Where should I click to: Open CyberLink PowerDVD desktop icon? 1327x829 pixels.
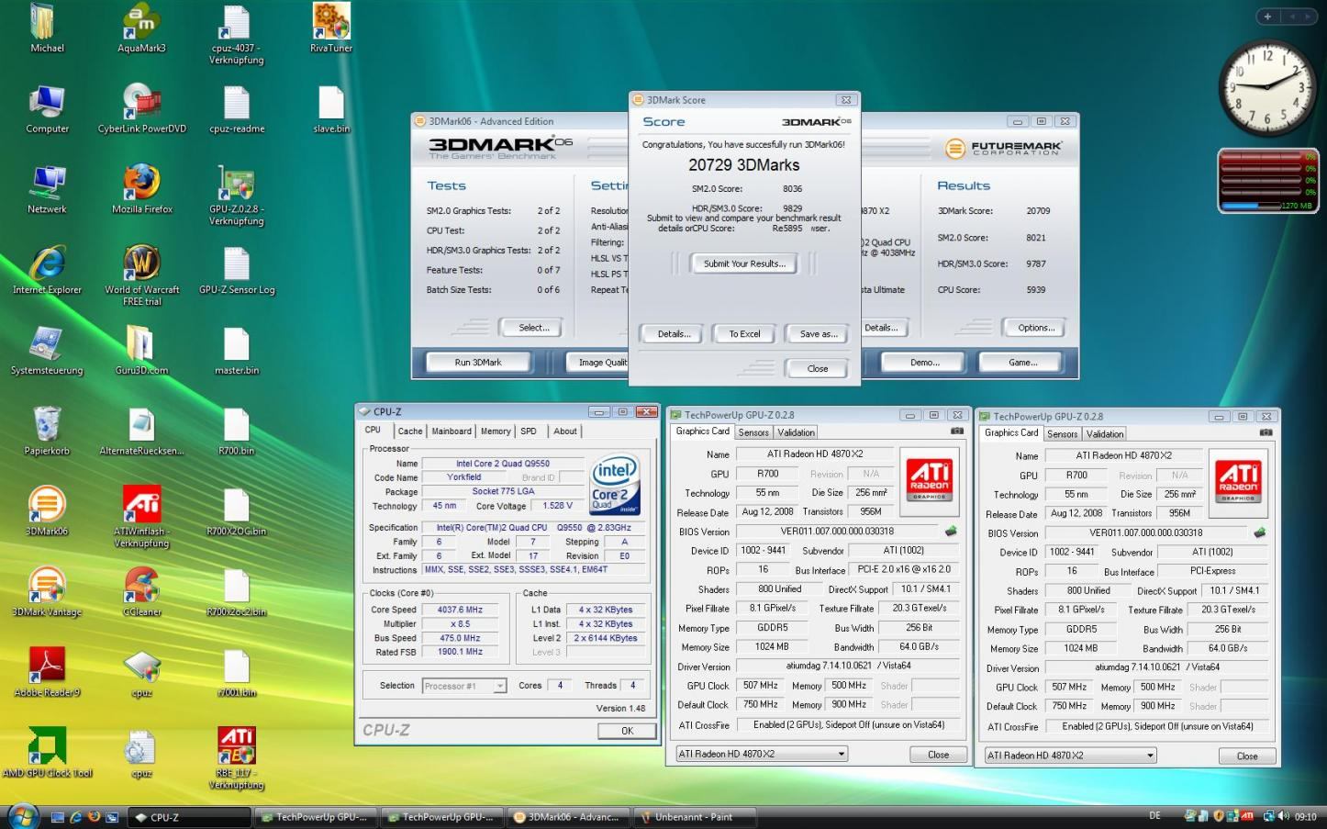[141, 109]
